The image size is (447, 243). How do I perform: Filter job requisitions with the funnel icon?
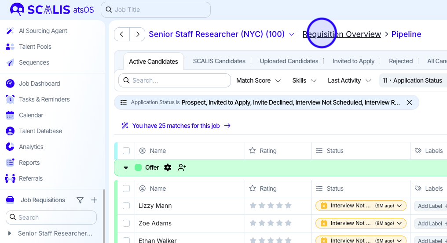coord(80,200)
